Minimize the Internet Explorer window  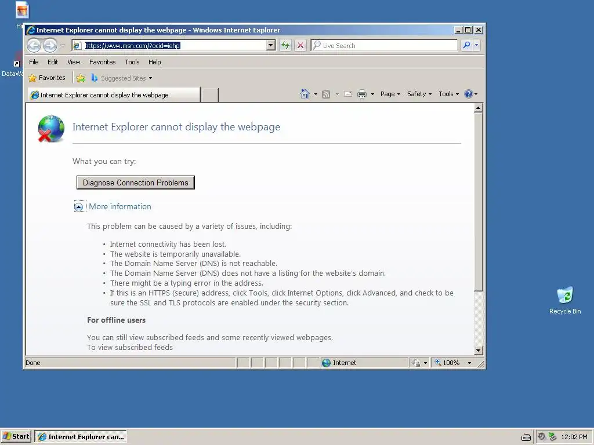point(458,30)
